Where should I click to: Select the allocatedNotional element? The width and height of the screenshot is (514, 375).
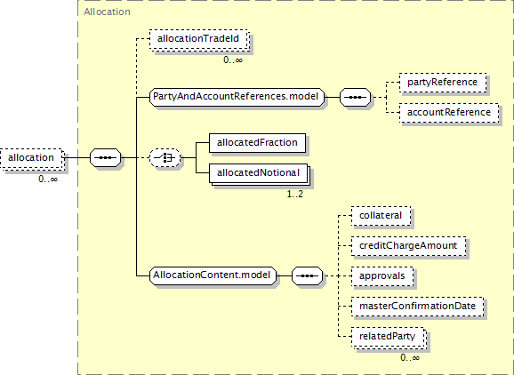tap(260, 174)
